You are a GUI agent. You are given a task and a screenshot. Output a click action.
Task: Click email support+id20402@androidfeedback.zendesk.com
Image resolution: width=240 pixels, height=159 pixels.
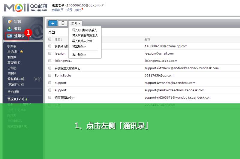[181, 68]
